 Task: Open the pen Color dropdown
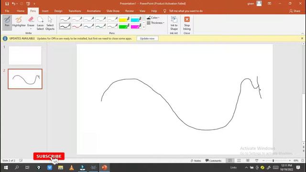tap(153, 18)
